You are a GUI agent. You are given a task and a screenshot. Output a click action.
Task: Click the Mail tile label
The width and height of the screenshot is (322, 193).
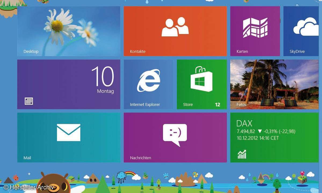pyautogui.click(x=27, y=158)
